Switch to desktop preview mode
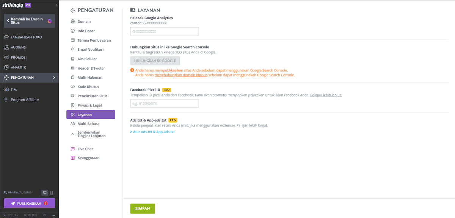This screenshot has width=455, height=218. [x=45, y=192]
